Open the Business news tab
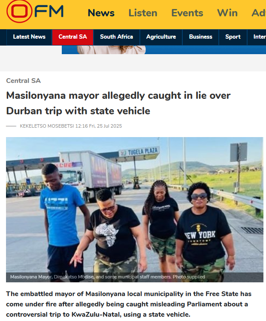The width and height of the screenshot is (266, 321). pyautogui.click(x=201, y=37)
